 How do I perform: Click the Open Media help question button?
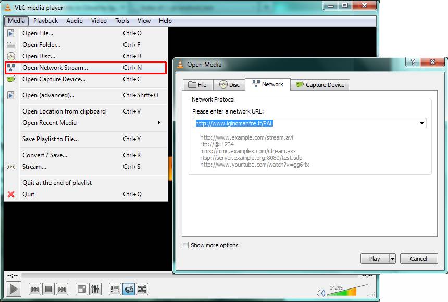(413, 62)
